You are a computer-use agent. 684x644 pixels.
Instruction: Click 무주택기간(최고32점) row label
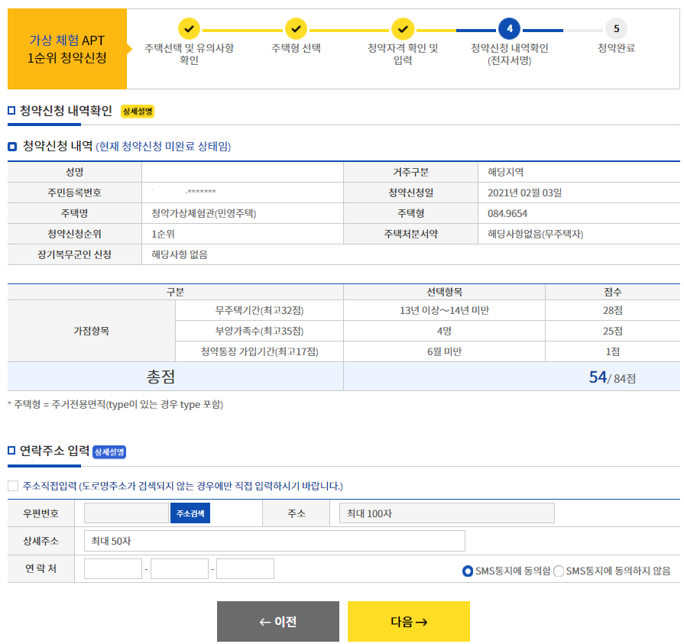[259, 310]
